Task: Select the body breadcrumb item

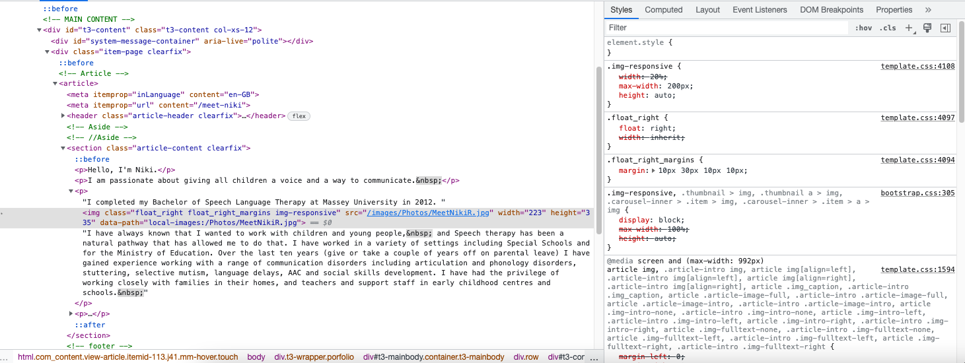Action: [x=256, y=357]
